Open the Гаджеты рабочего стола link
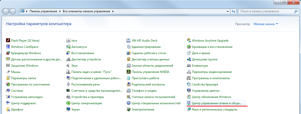 pyautogui.click(x=149, y=53)
